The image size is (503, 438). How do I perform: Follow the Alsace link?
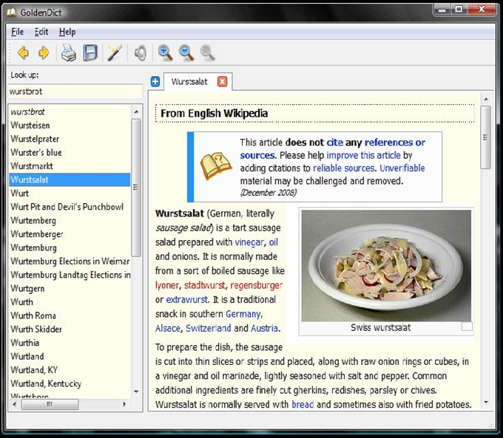[168, 328]
